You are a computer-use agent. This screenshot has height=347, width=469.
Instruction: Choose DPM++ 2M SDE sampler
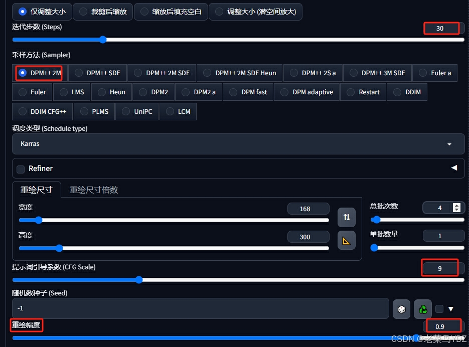coord(162,73)
